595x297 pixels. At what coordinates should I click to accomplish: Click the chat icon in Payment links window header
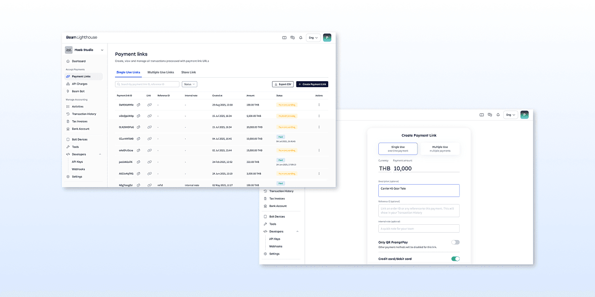[293, 38]
